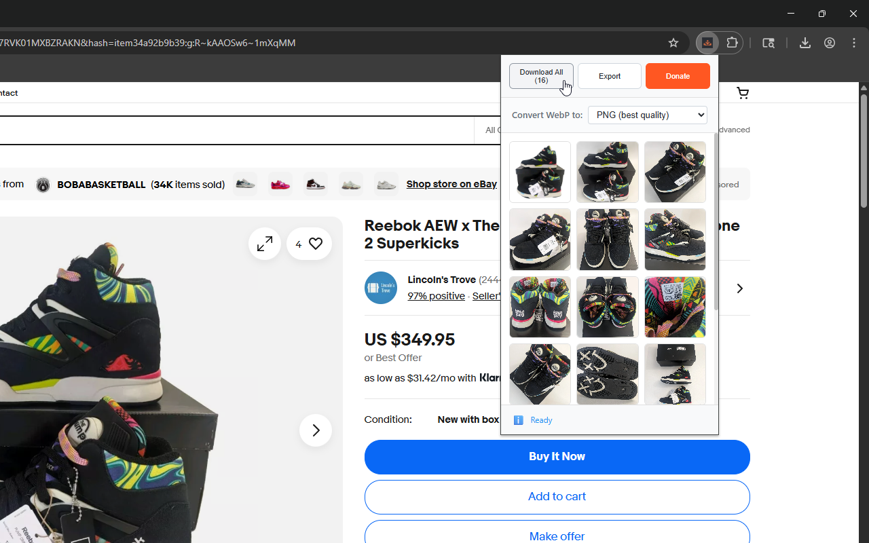
Task: Expand the product image to full view
Action: point(265,244)
